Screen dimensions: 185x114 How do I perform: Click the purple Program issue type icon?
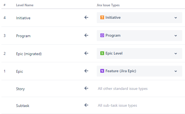pyautogui.click(x=102, y=35)
